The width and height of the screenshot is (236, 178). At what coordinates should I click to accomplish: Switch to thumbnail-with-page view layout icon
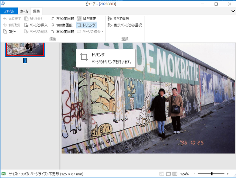click(162, 174)
